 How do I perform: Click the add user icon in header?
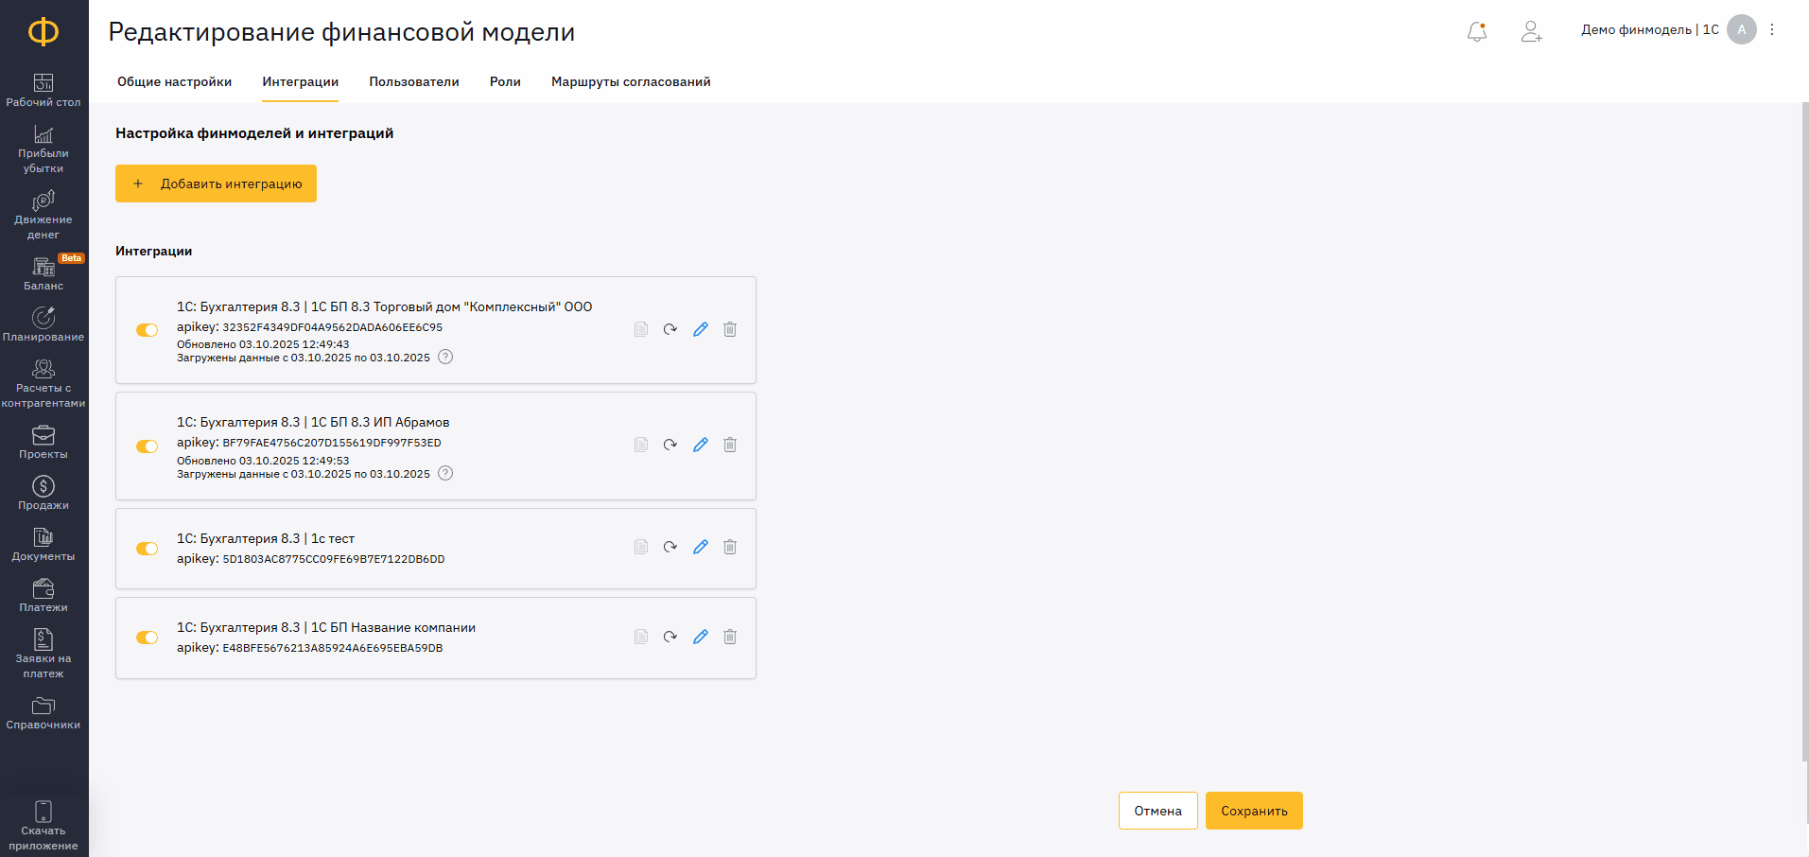point(1531,31)
